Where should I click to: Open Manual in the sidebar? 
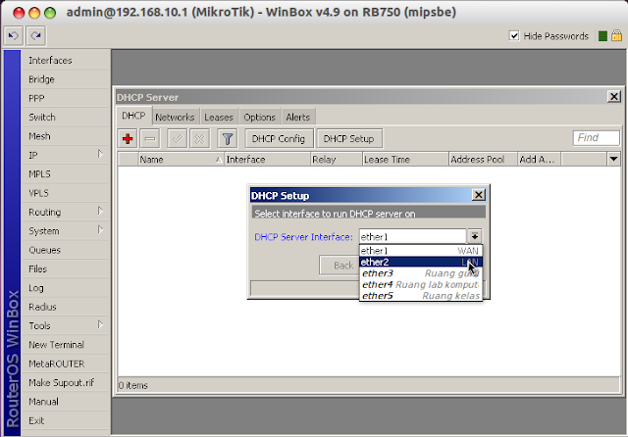pyautogui.click(x=66, y=402)
